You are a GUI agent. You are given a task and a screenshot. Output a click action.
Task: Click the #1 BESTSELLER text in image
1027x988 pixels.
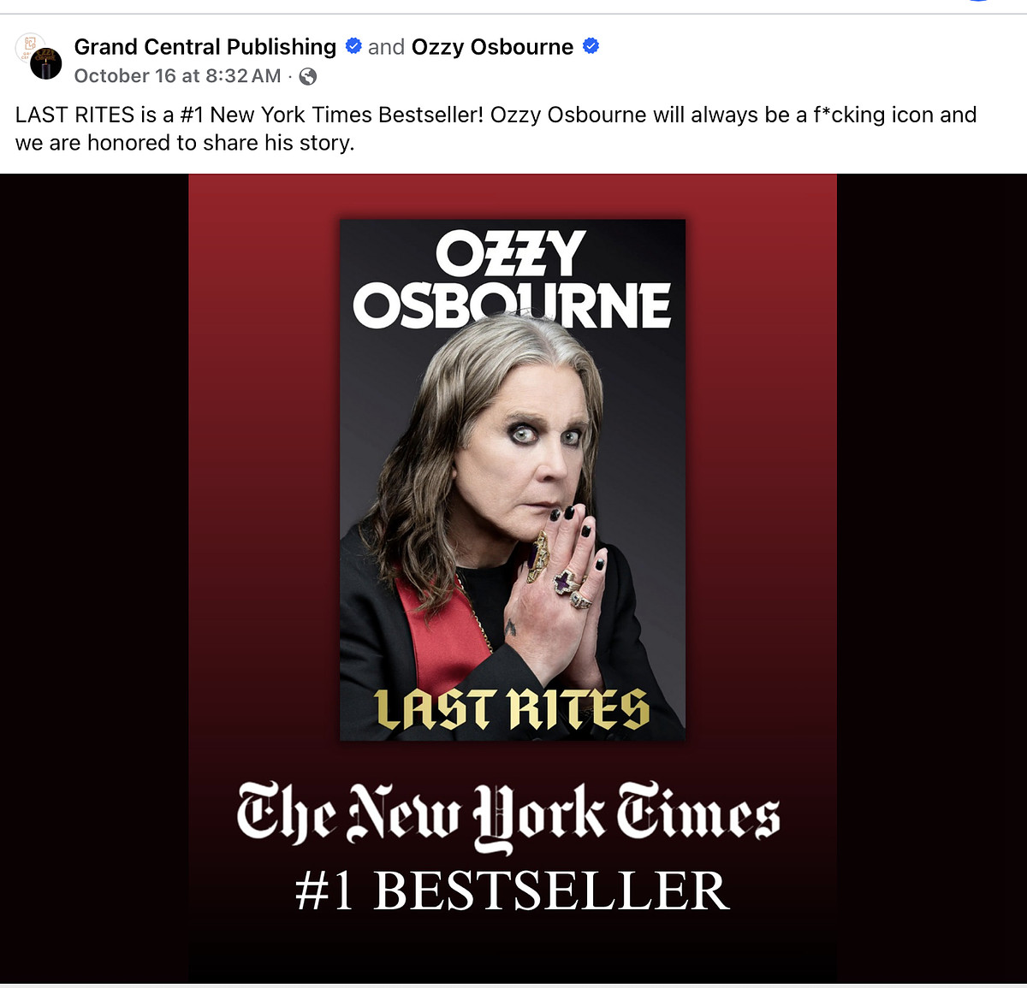coord(512,890)
